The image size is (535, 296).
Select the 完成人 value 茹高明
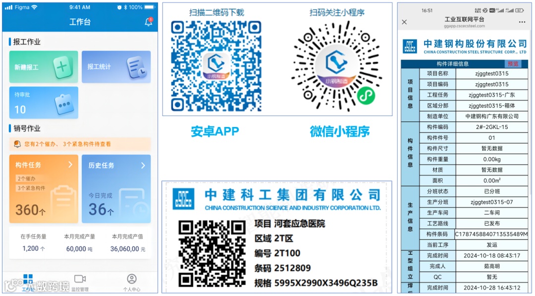(x=492, y=266)
